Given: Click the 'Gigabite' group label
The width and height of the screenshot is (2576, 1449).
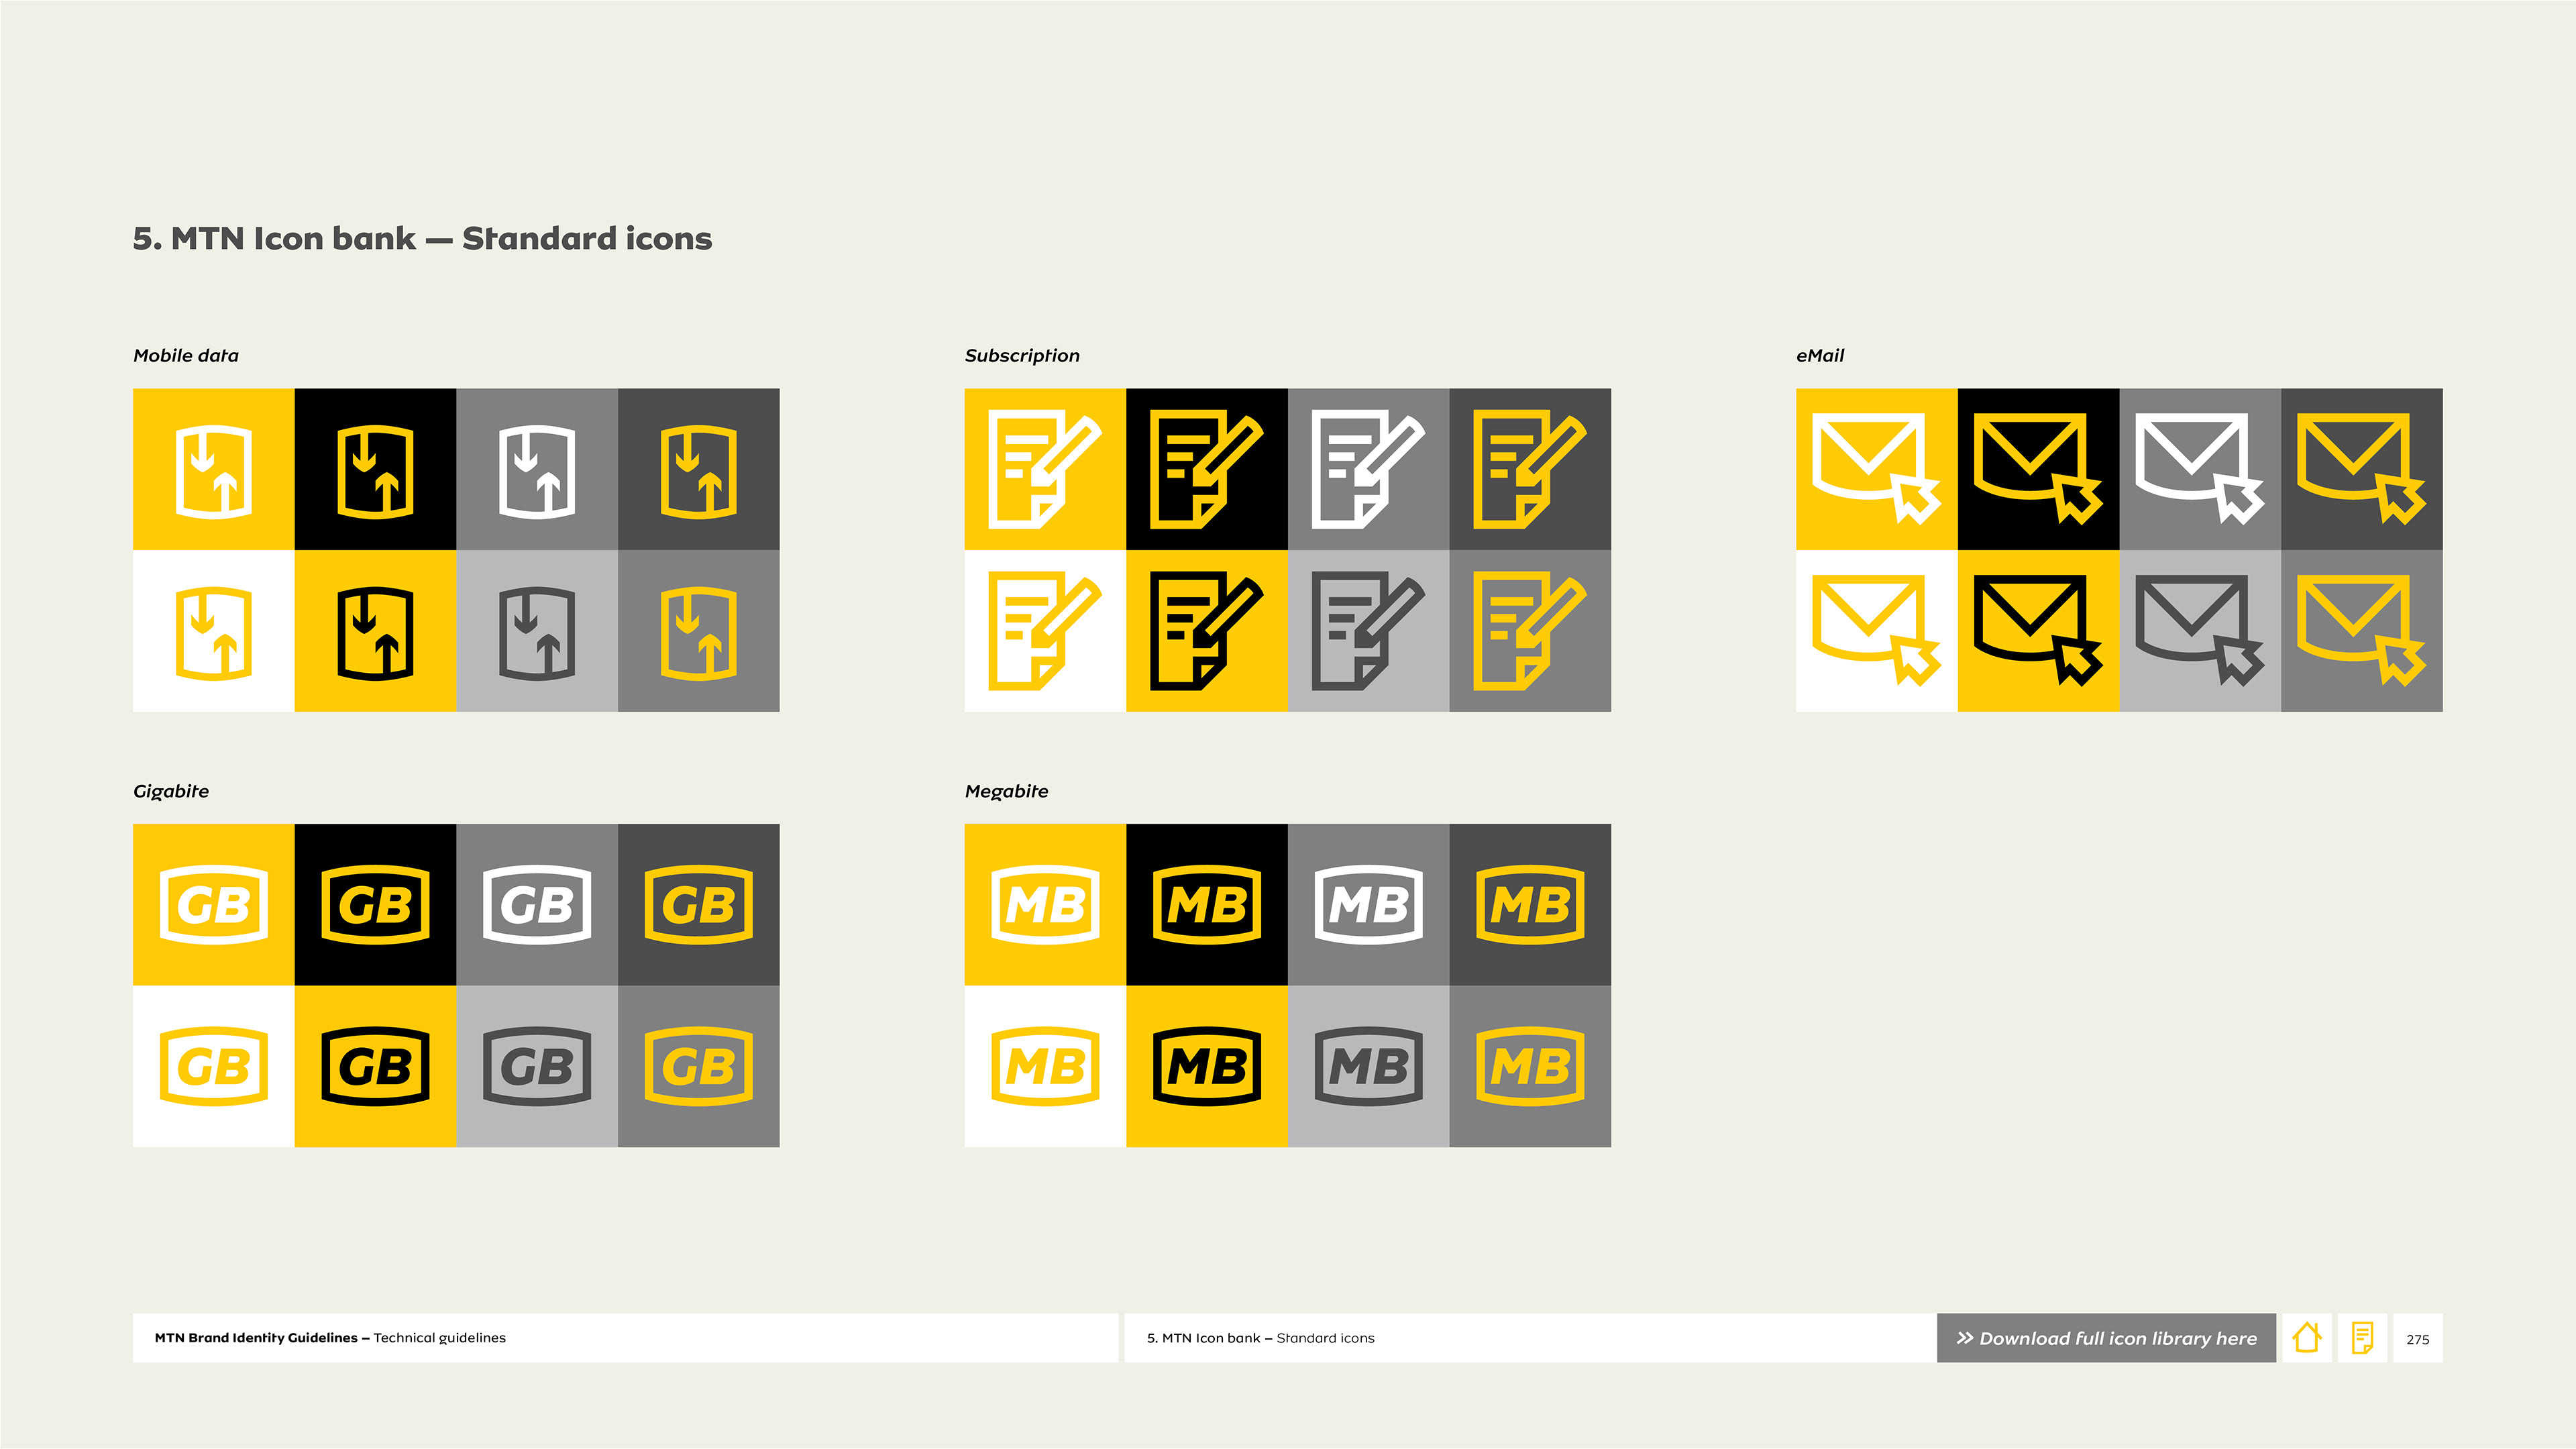Looking at the screenshot, I should (171, 791).
